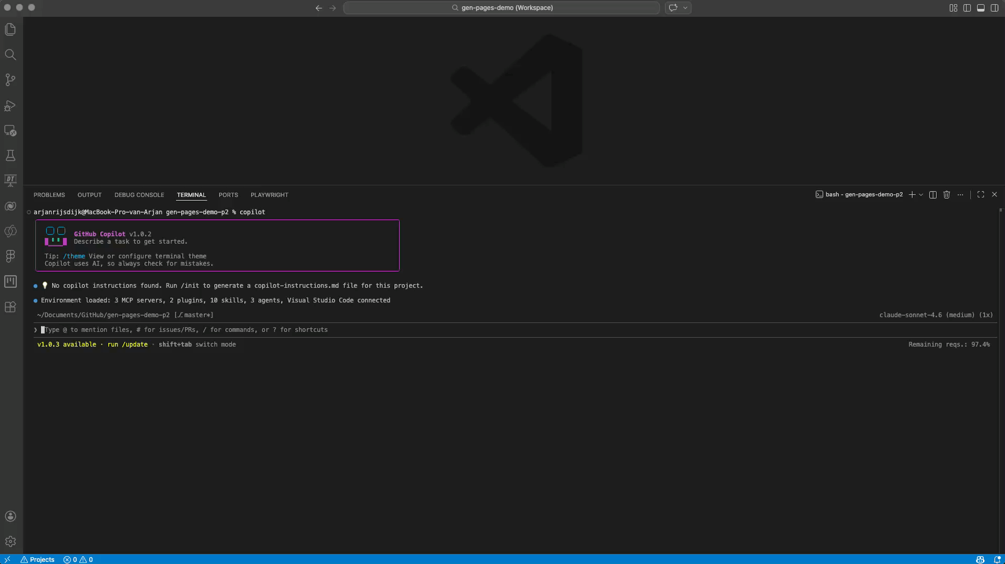Screen dimensions: 1005x564
Task: Switch to the PLAYWRIGHT tab
Action: tap(269, 195)
